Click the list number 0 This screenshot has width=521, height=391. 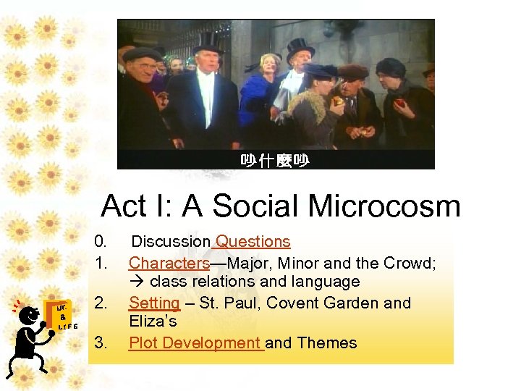[101, 242]
